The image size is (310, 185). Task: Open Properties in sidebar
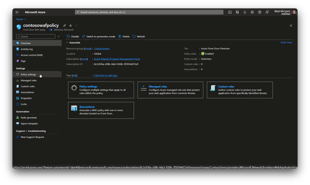(x=37, y=98)
